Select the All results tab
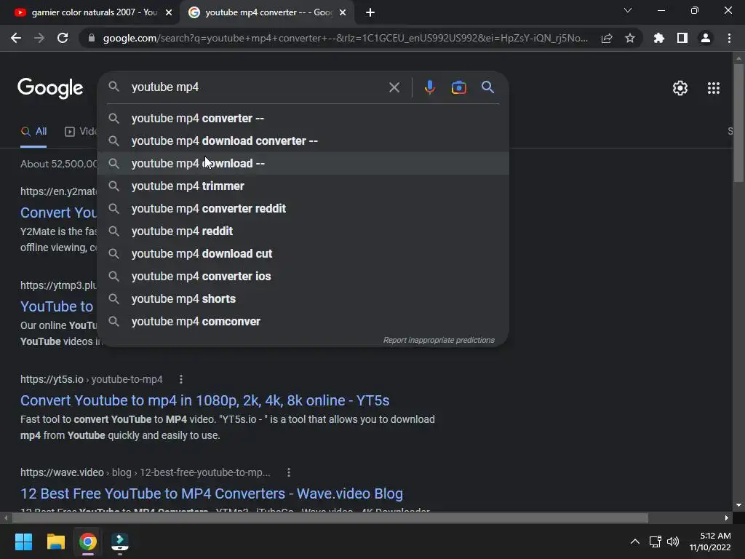Image resolution: width=745 pixels, height=559 pixels. point(33,131)
